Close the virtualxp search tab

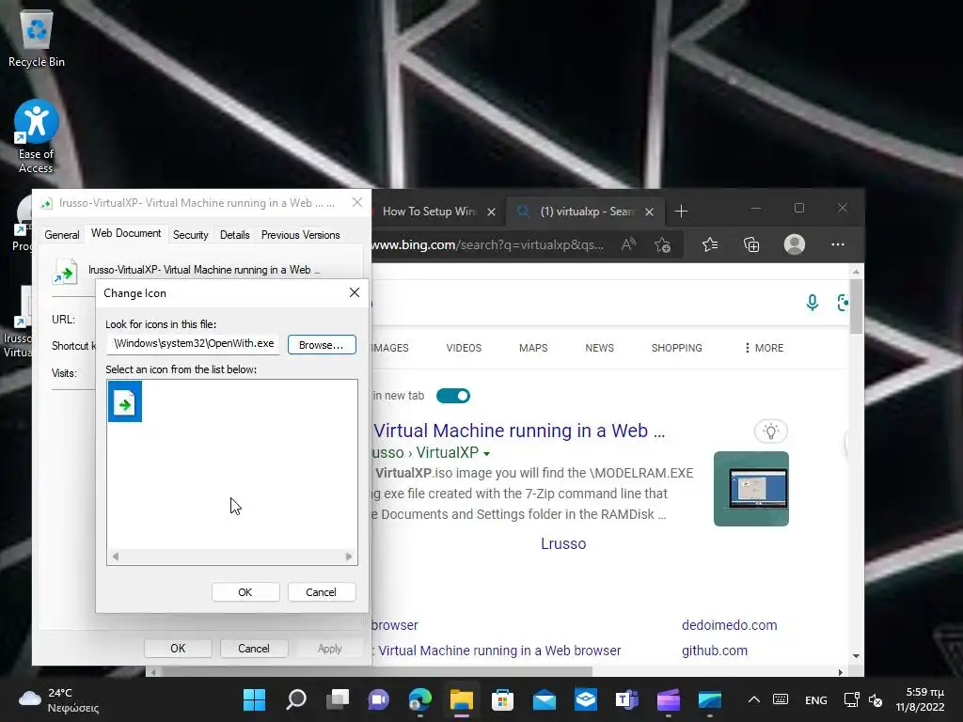649,212
